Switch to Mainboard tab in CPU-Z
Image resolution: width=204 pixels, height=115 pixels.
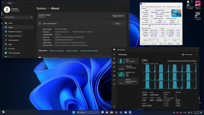(153, 7)
